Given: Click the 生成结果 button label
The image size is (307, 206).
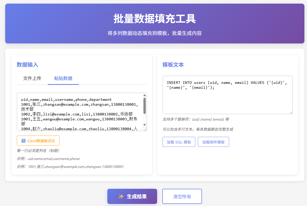Looking at the screenshot, I should point(137,196).
